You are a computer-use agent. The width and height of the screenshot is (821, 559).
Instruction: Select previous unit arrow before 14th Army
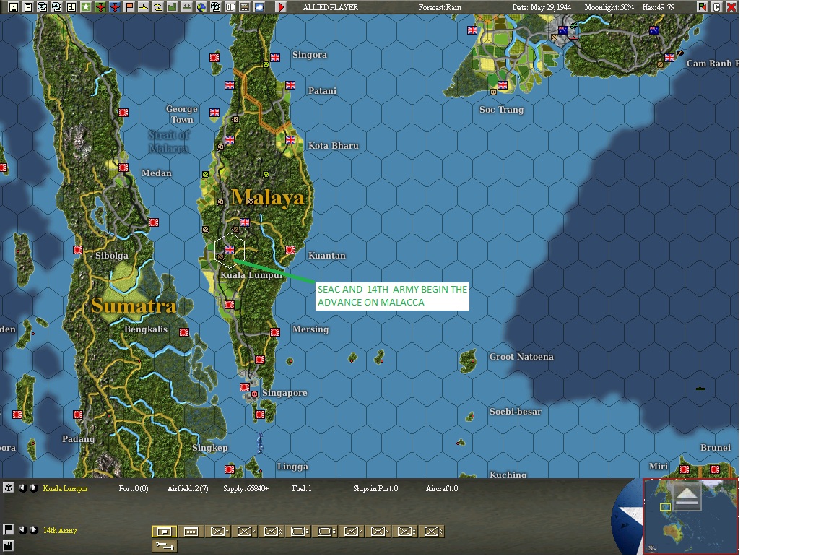click(x=22, y=529)
